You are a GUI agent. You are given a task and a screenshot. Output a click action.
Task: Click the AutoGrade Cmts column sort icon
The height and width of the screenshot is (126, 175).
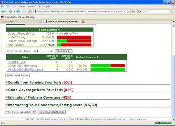(x=55, y=58)
